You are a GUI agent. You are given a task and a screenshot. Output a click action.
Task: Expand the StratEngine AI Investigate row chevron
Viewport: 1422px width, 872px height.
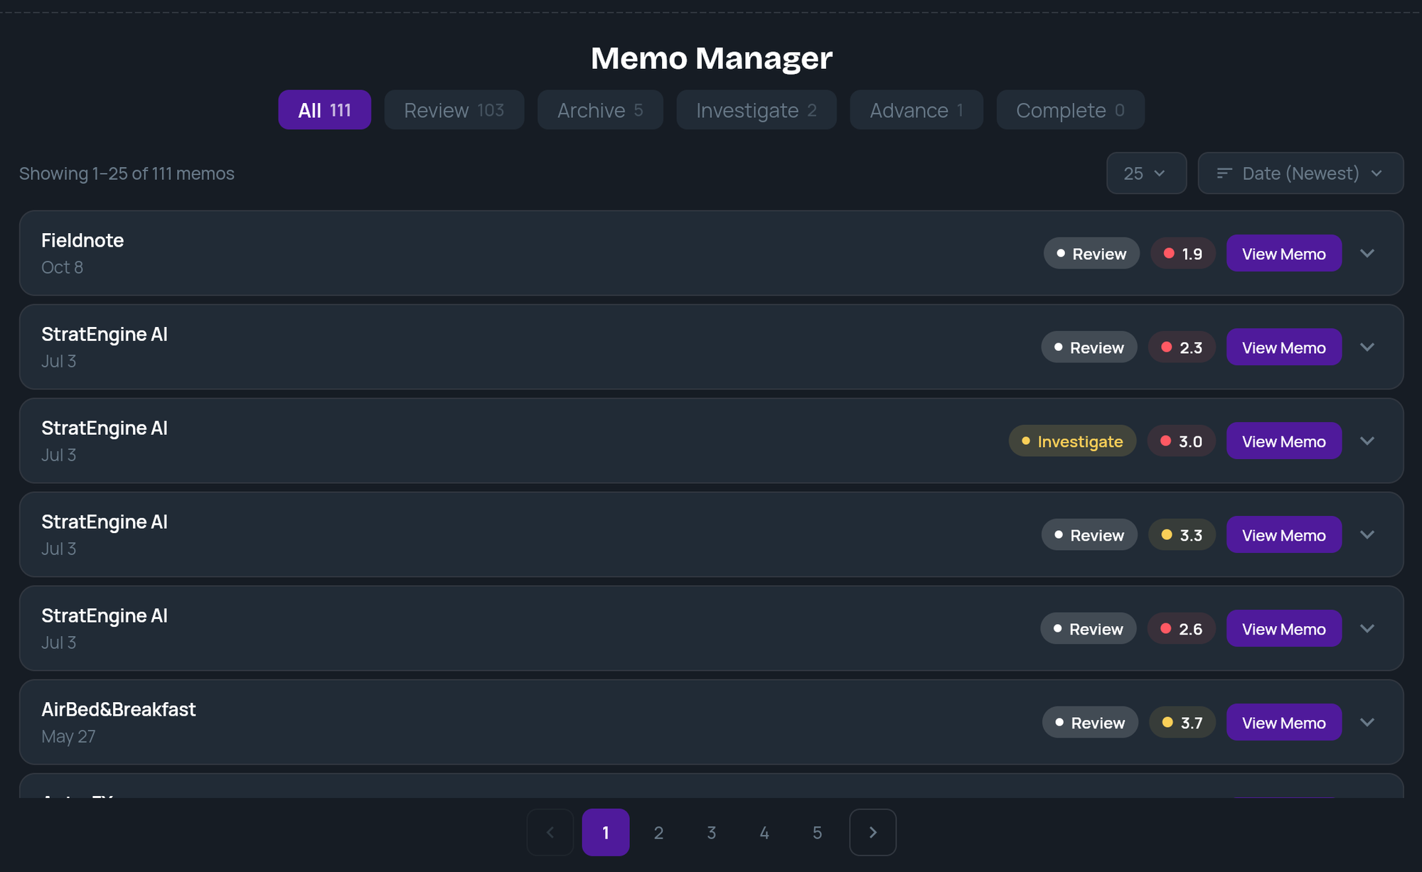point(1367,441)
